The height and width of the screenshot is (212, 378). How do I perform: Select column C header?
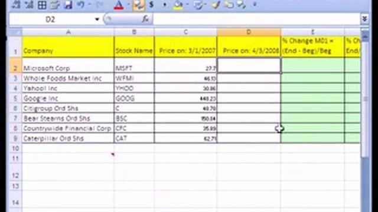pyautogui.click(x=185, y=32)
